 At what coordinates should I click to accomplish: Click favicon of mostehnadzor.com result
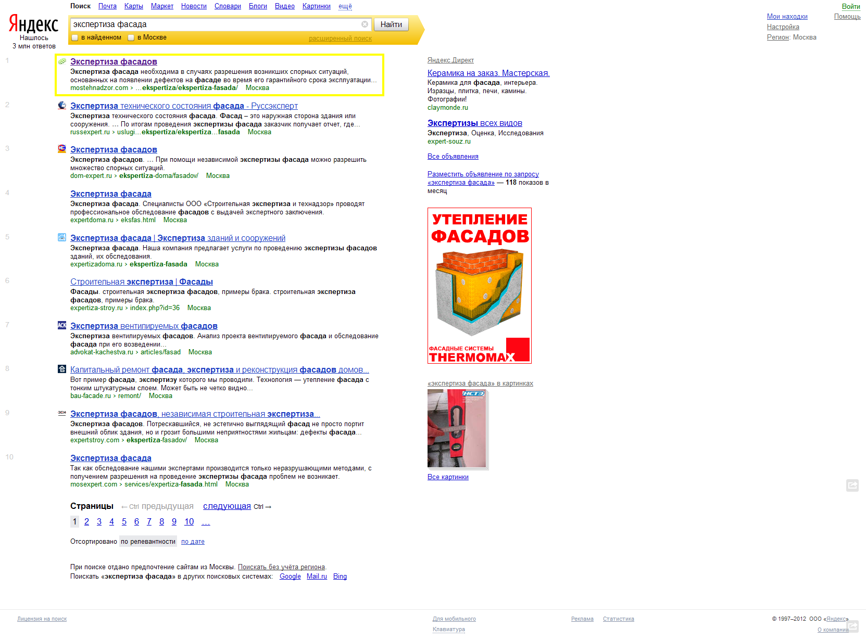[62, 61]
